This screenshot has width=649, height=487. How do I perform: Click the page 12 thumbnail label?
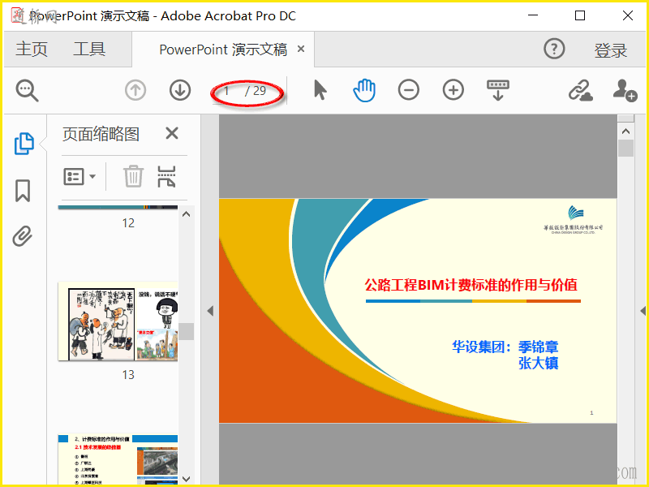tap(128, 223)
